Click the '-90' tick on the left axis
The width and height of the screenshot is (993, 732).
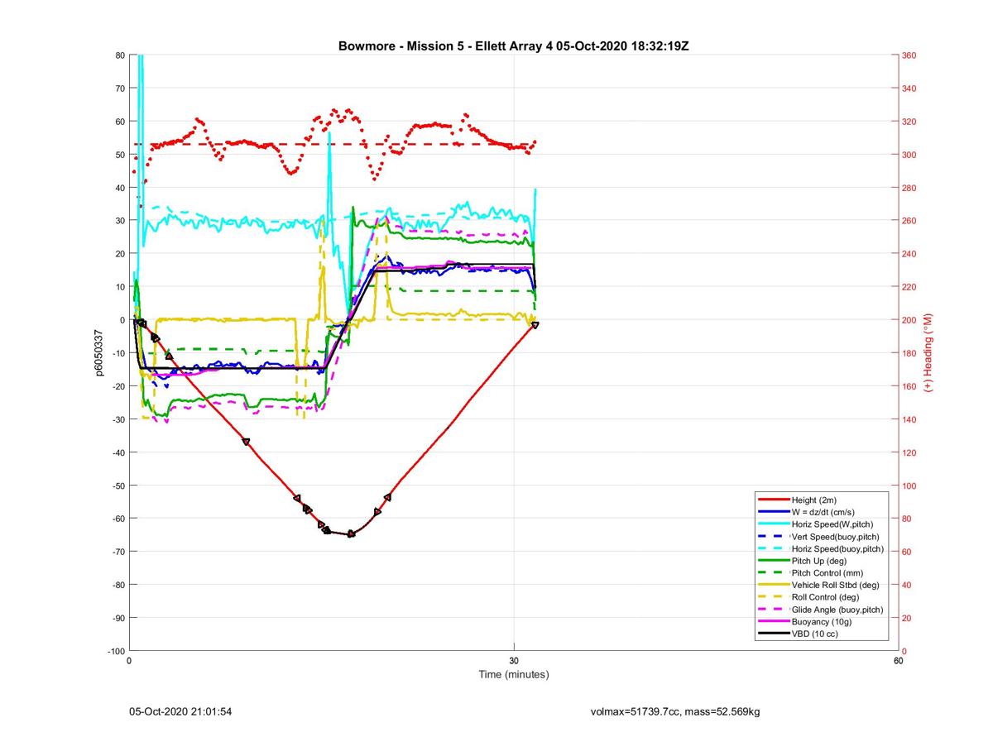[x=118, y=618]
